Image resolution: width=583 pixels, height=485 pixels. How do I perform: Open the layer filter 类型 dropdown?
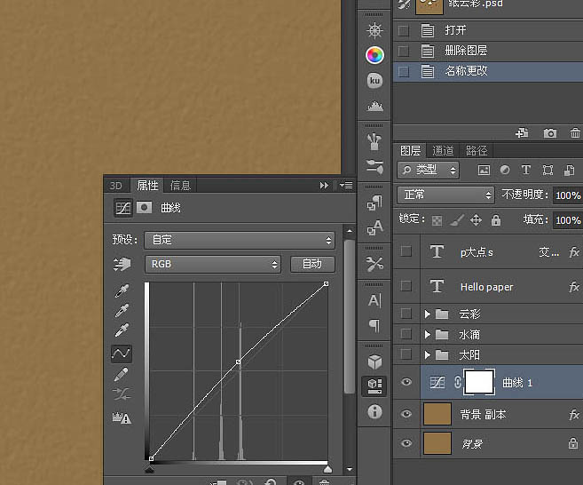tap(428, 170)
